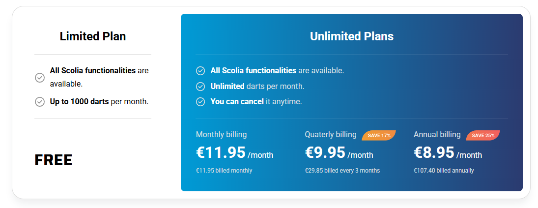The image size is (538, 208).
Task: Click the €107.40 billed annually note
Action: [x=444, y=171]
